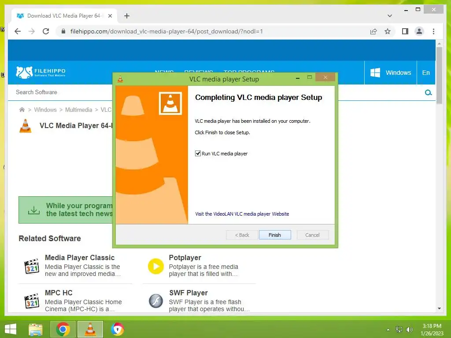Screen dimensions: 451x338
Task: Open the Windows breadcrumb link
Action: pos(45,110)
